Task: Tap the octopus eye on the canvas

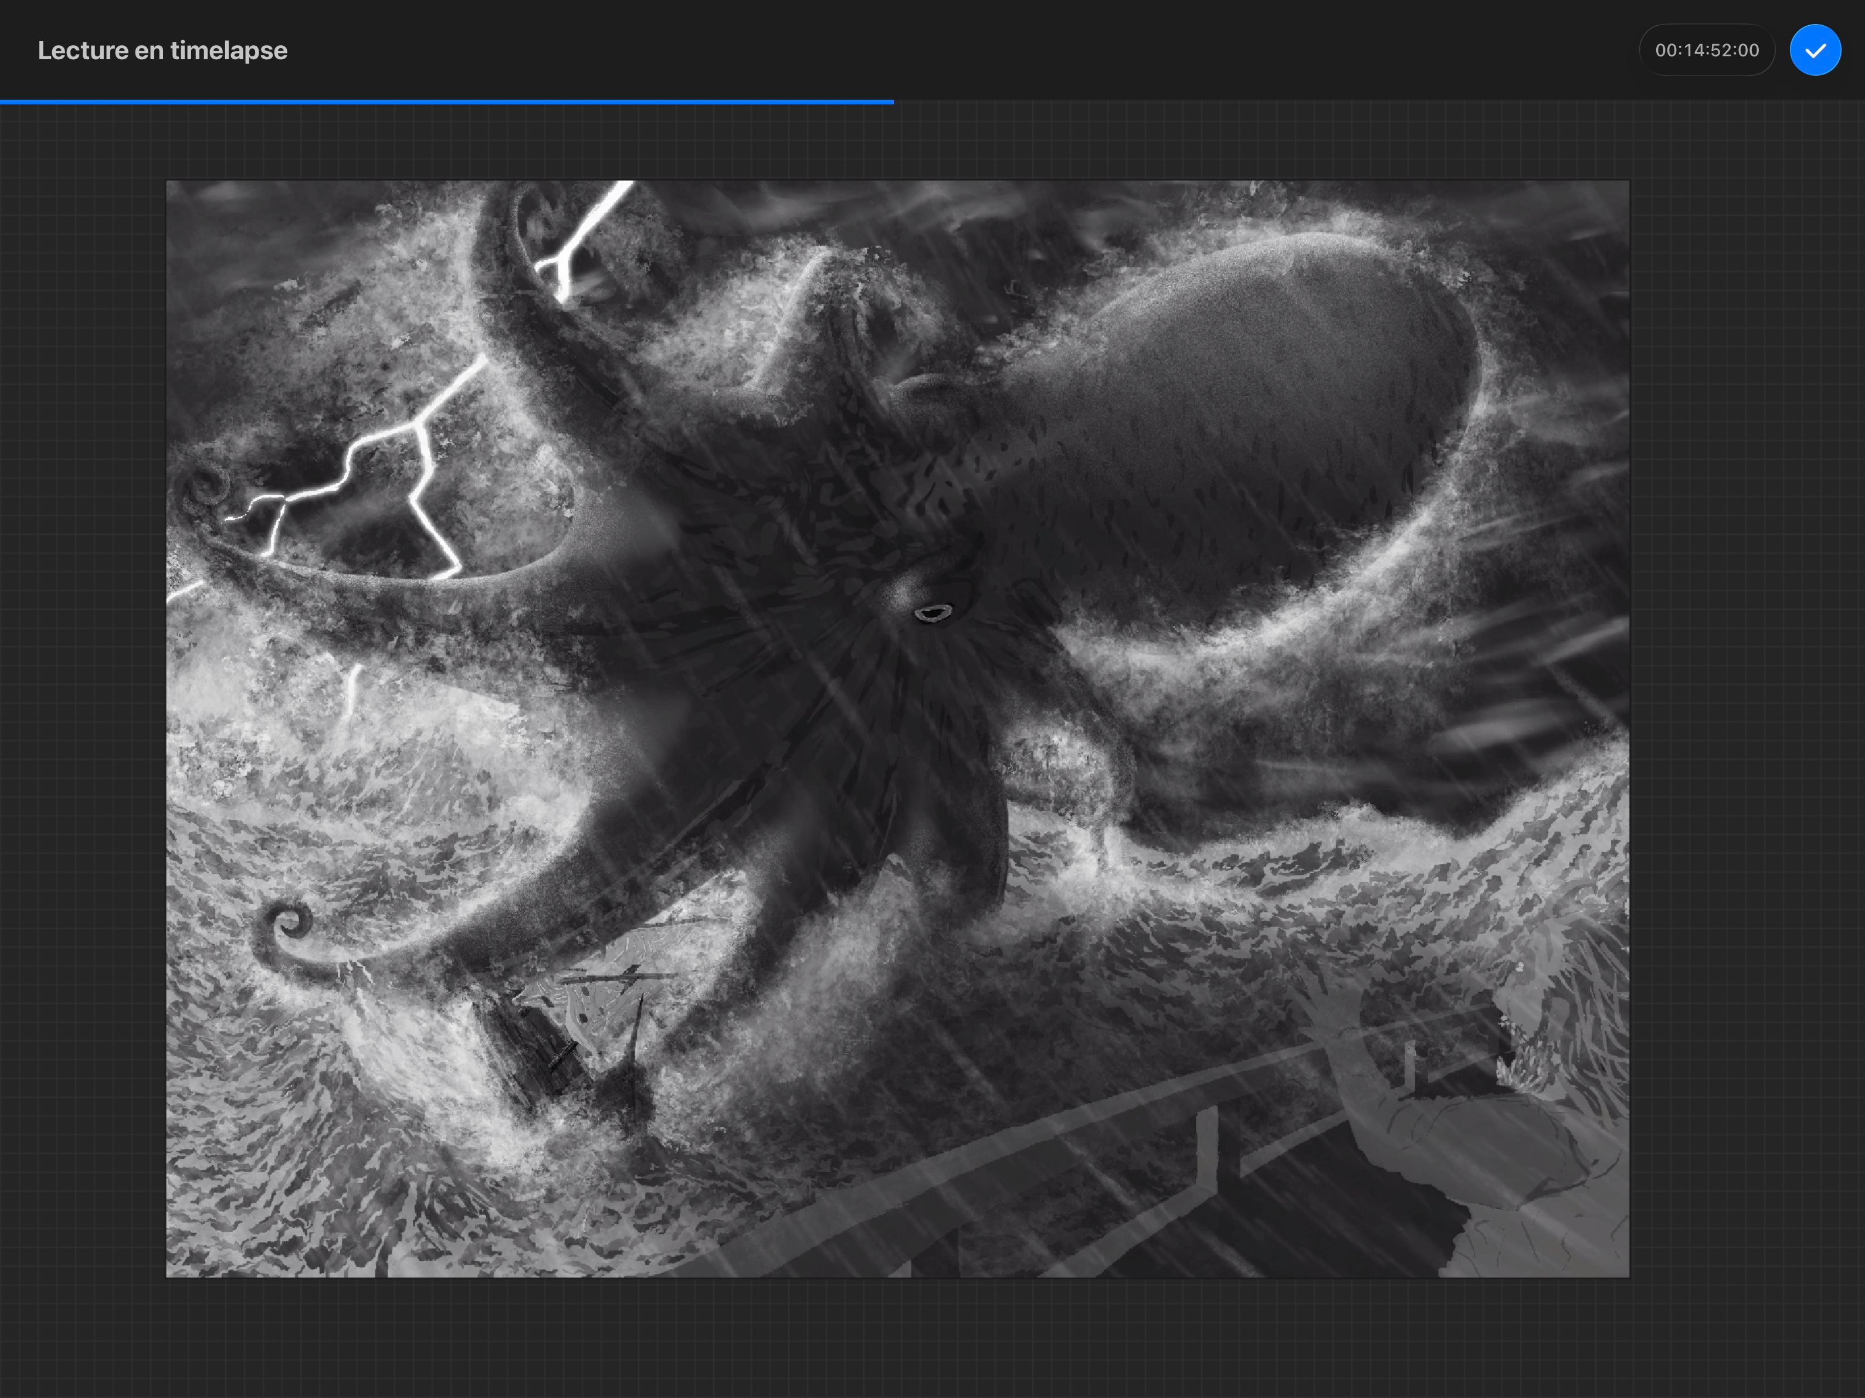Action: (933, 613)
